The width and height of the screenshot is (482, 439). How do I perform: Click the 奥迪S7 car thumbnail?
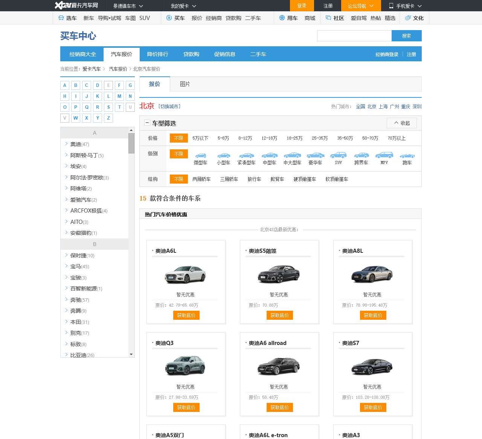372,366
